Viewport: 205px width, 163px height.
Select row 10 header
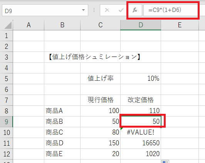7,133
